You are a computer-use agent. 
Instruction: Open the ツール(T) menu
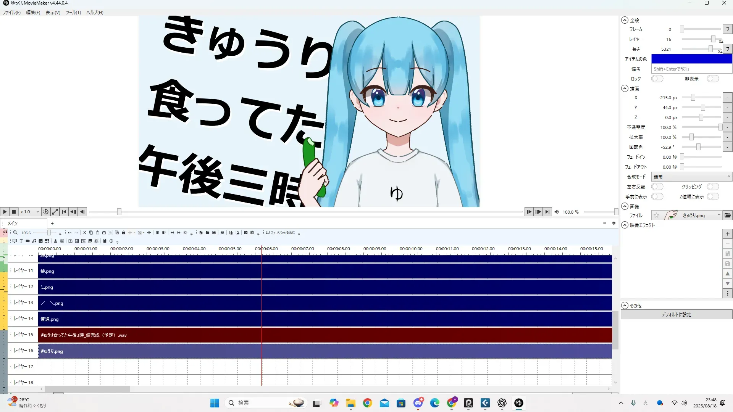coord(73,13)
